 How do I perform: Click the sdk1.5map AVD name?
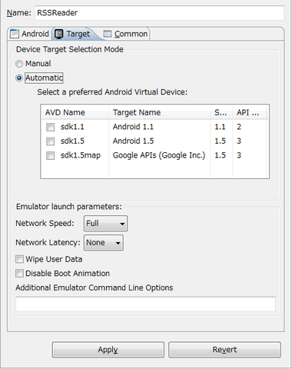click(81, 155)
